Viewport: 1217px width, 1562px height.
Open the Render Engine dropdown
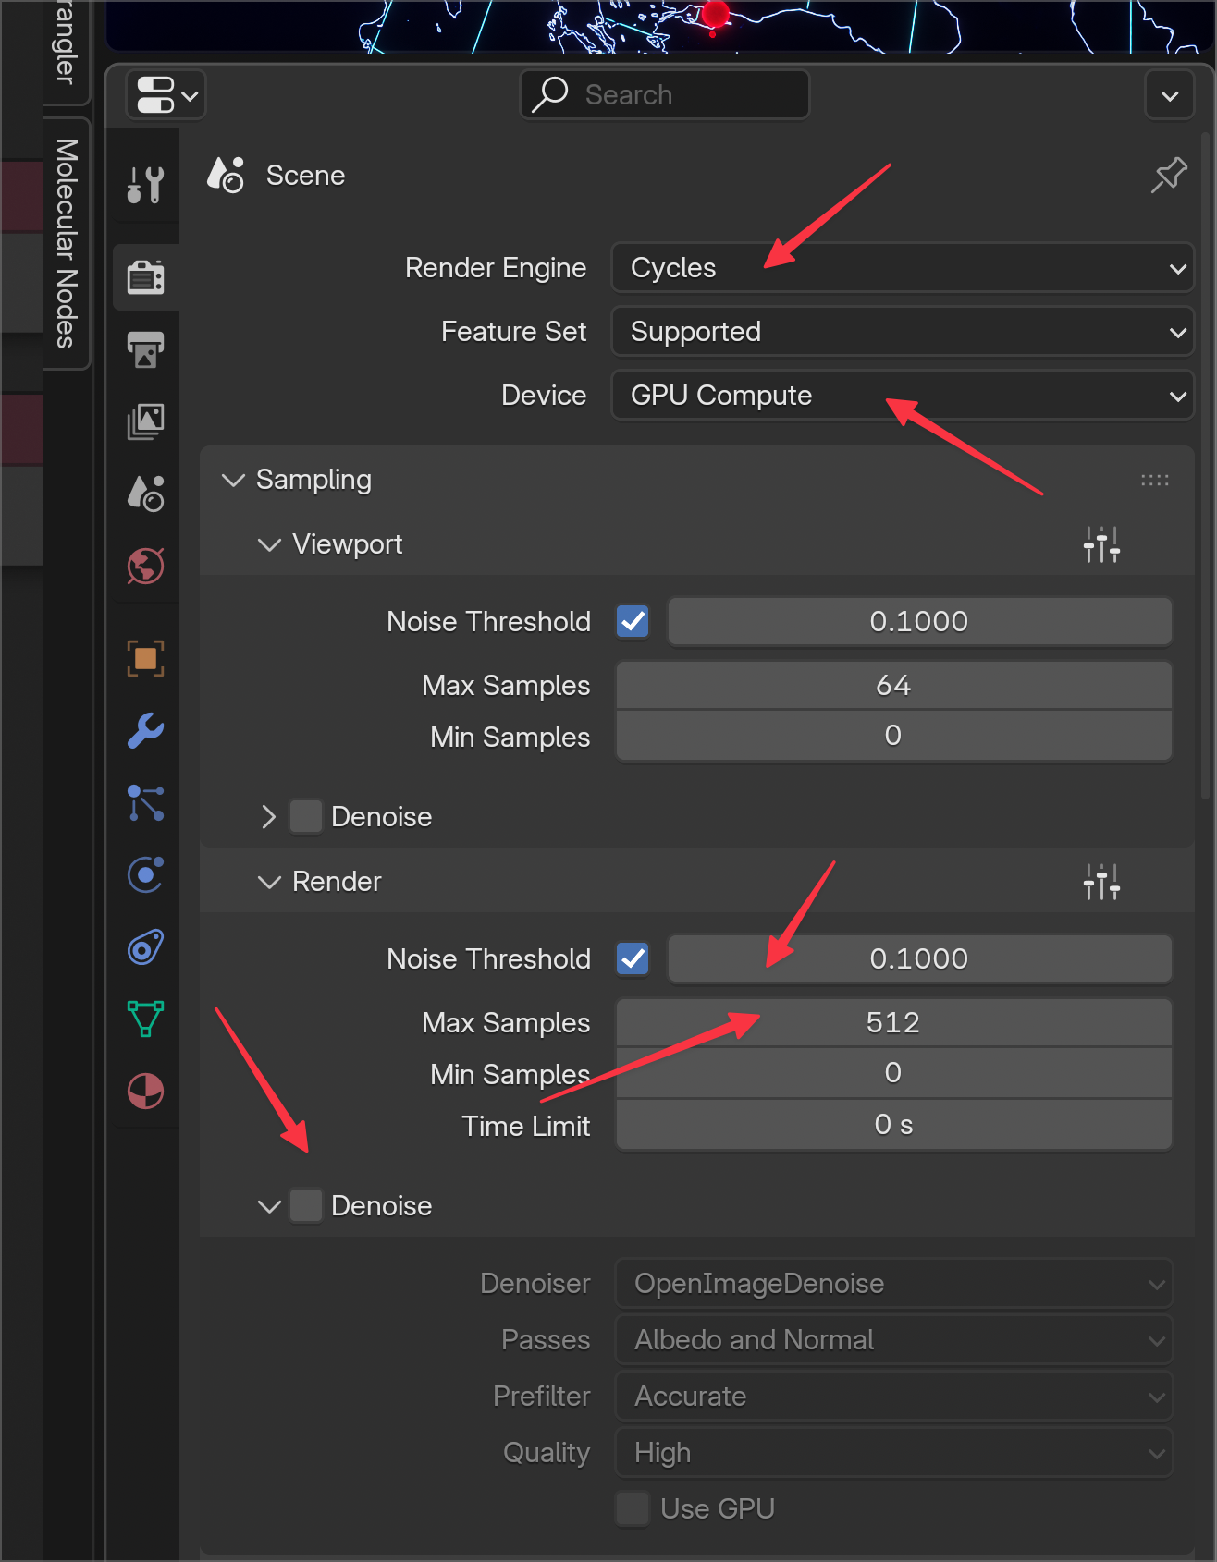click(903, 268)
